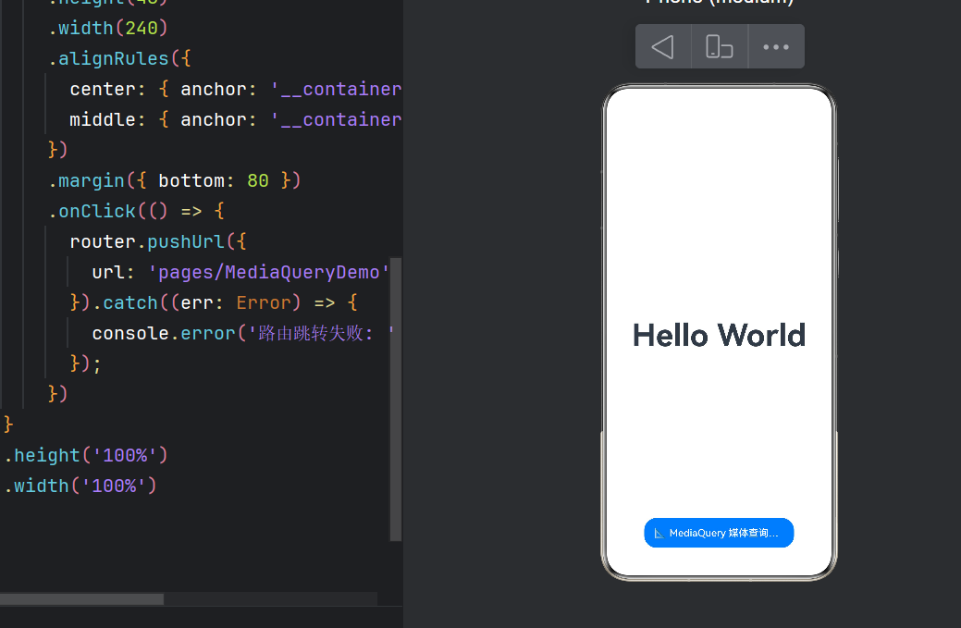Click the .catch((err: Error) line

coord(214,302)
